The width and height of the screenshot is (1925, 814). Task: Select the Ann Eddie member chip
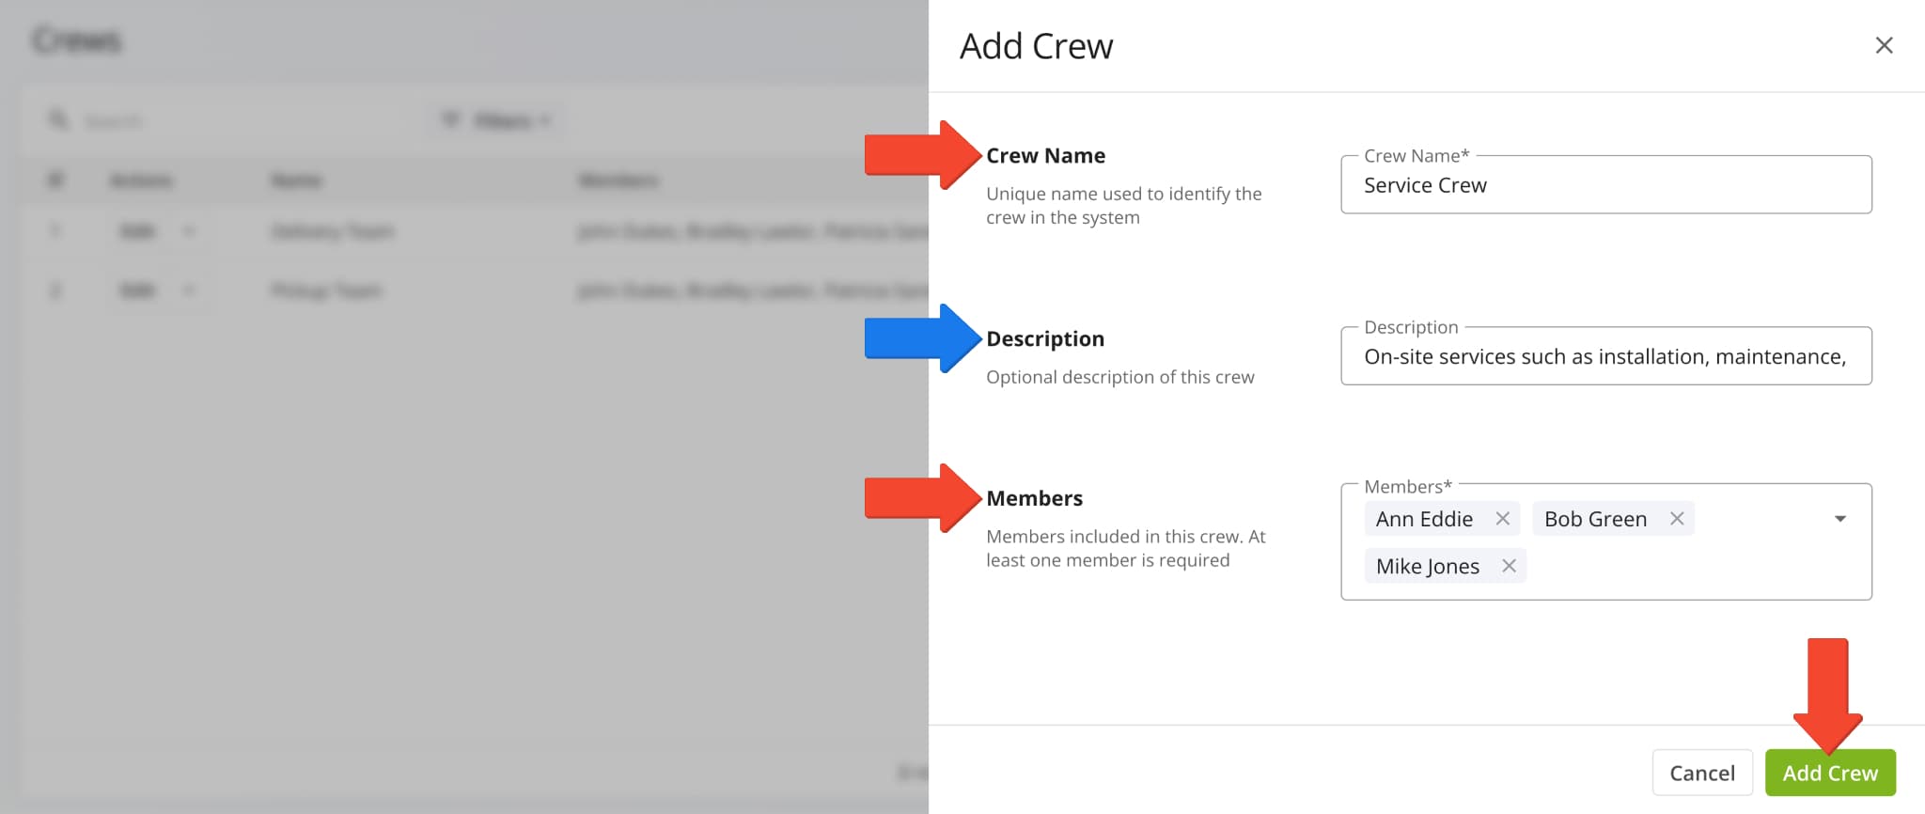1423,519
